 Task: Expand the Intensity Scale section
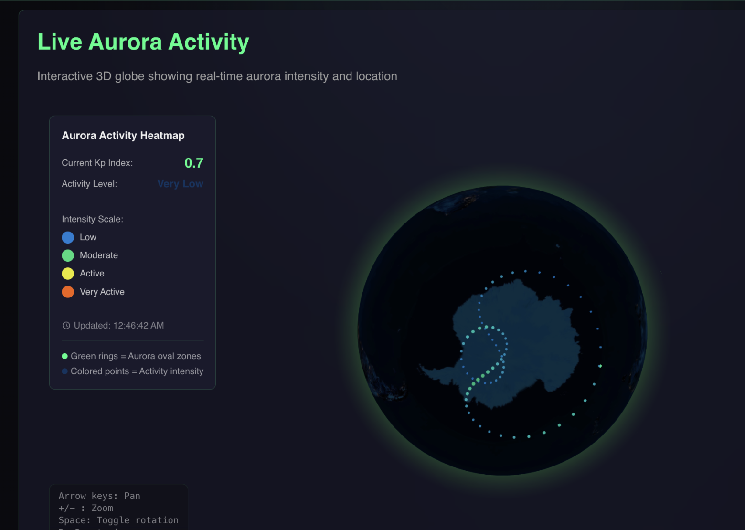92,219
